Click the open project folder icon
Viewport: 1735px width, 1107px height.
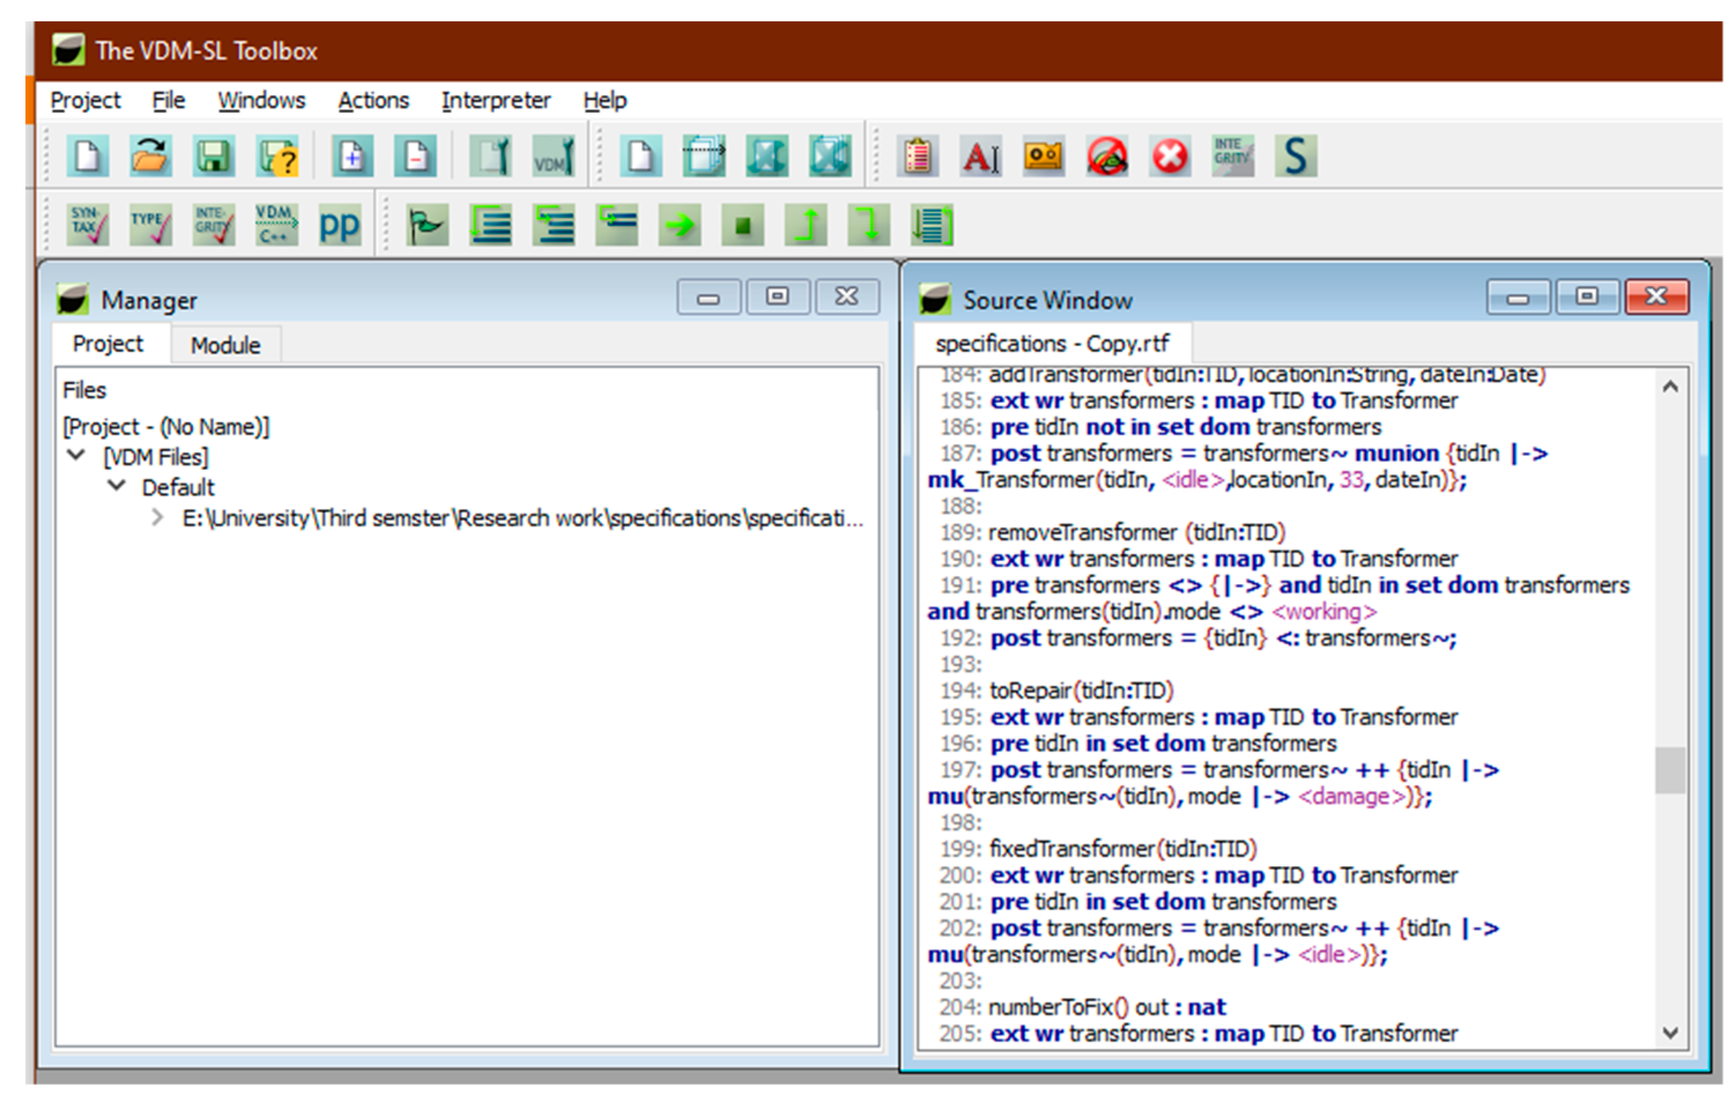coord(150,155)
